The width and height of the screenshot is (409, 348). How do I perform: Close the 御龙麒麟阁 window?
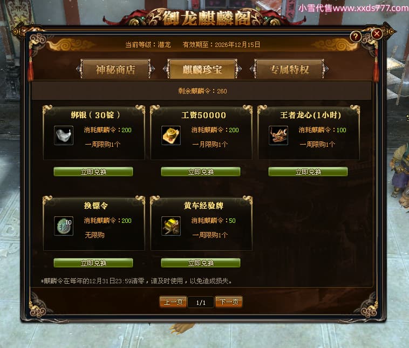pyautogui.click(x=377, y=34)
